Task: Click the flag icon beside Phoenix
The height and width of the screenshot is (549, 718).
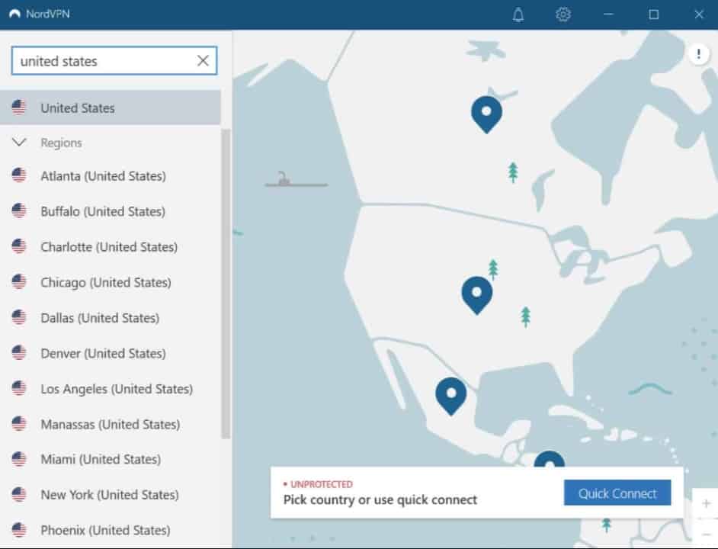Action: (x=19, y=530)
